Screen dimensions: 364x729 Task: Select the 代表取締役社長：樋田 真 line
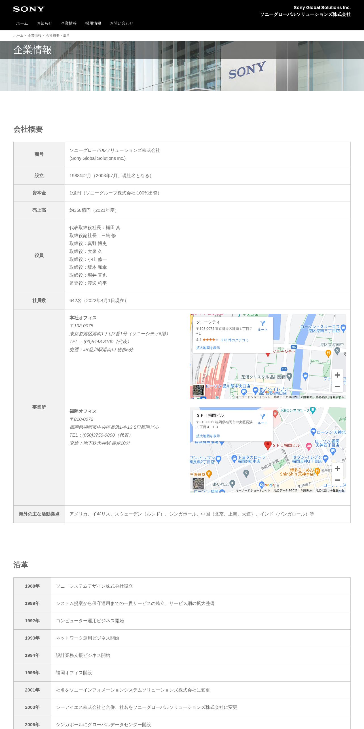point(95,228)
